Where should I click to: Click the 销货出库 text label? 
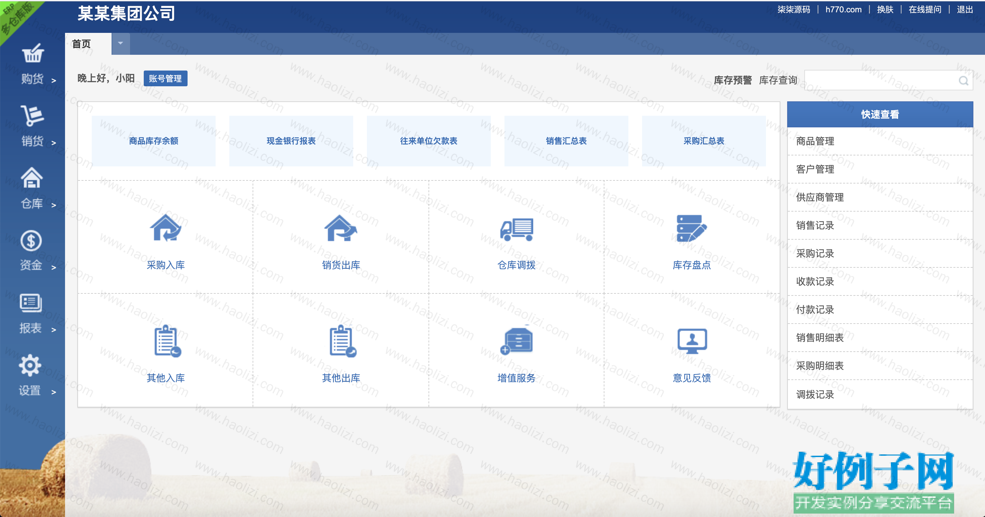click(341, 265)
